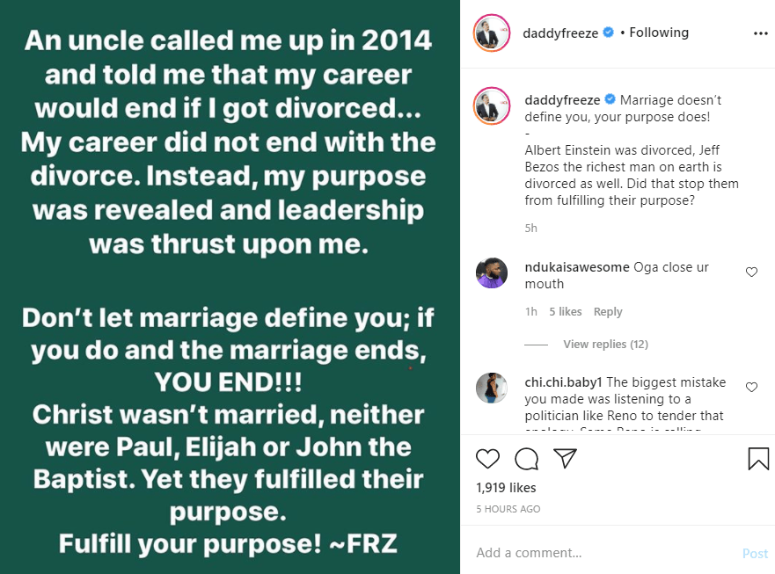Expand View replies (12)
The width and height of the screenshot is (775, 574).
point(606,344)
